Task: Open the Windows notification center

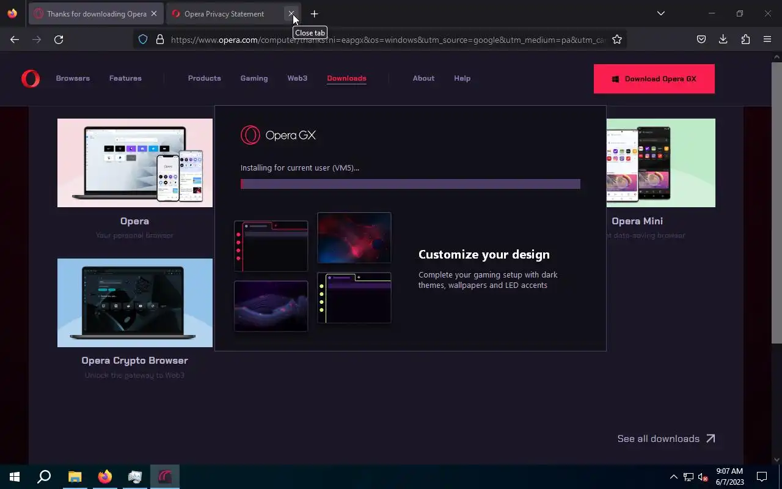Action: tap(762, 477)
